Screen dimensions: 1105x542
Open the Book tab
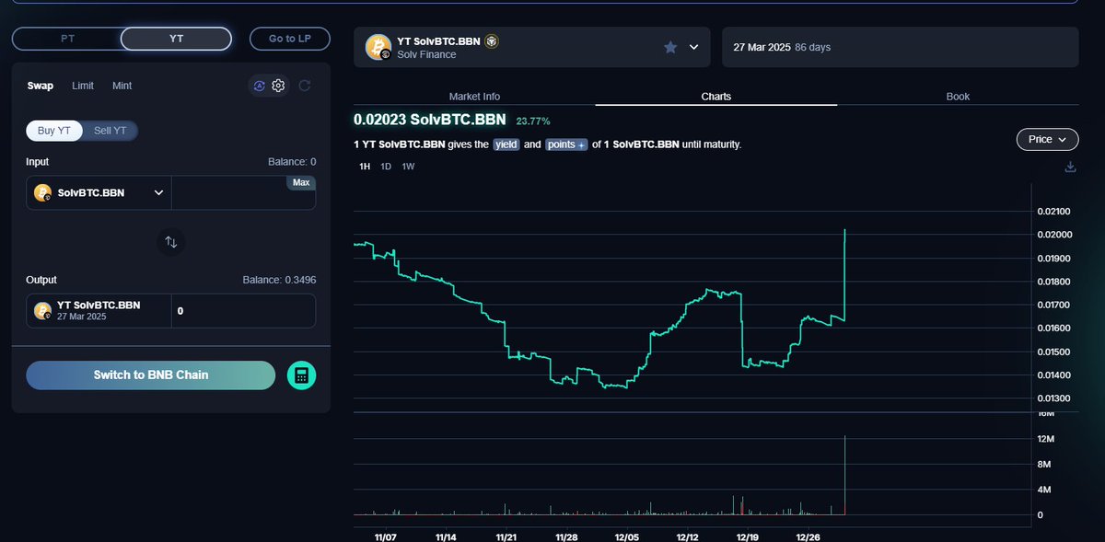[958, 97]
